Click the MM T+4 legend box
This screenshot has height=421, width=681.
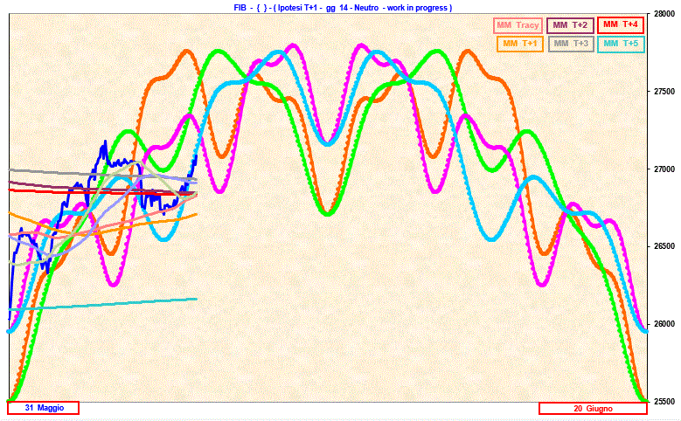point(620,24)
